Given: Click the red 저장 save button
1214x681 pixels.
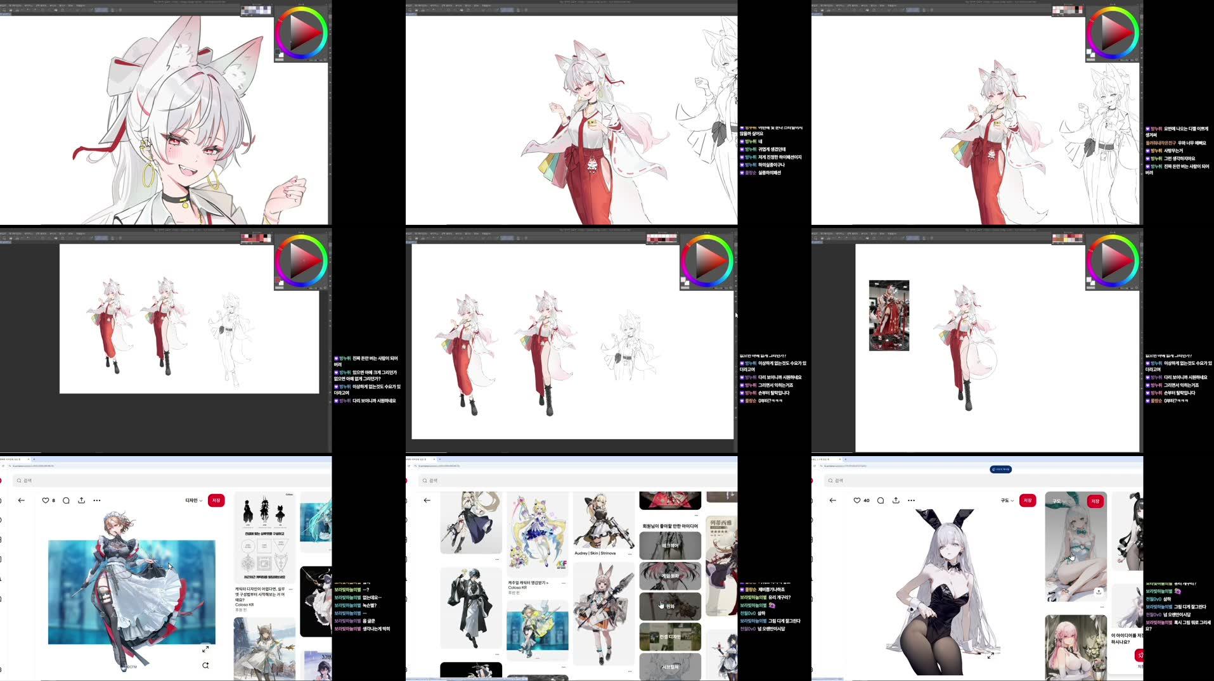Looking at the screenshot, I should click(x=216, y=500).
